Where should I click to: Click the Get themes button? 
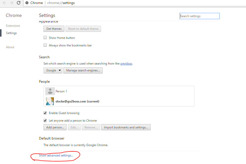pyautogui.click(x=54, y=29)
